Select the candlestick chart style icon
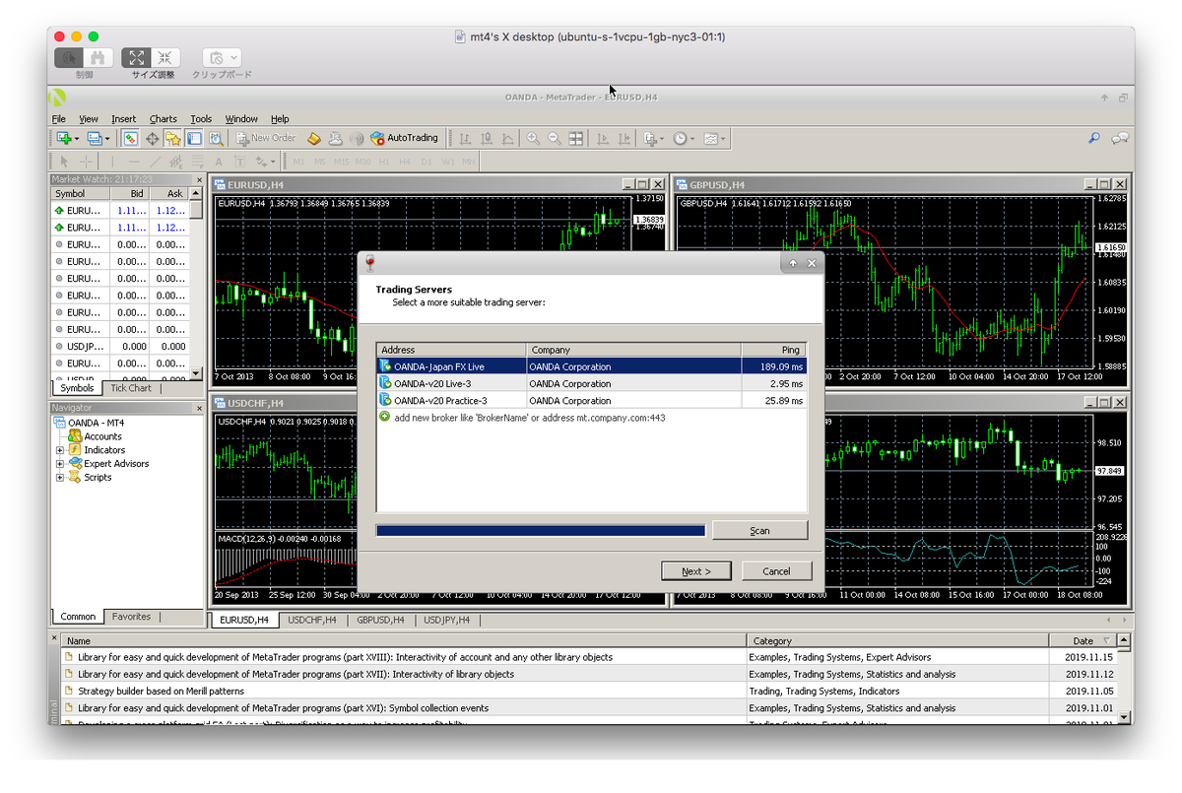The image size is (1182, 793). [486, 139]
